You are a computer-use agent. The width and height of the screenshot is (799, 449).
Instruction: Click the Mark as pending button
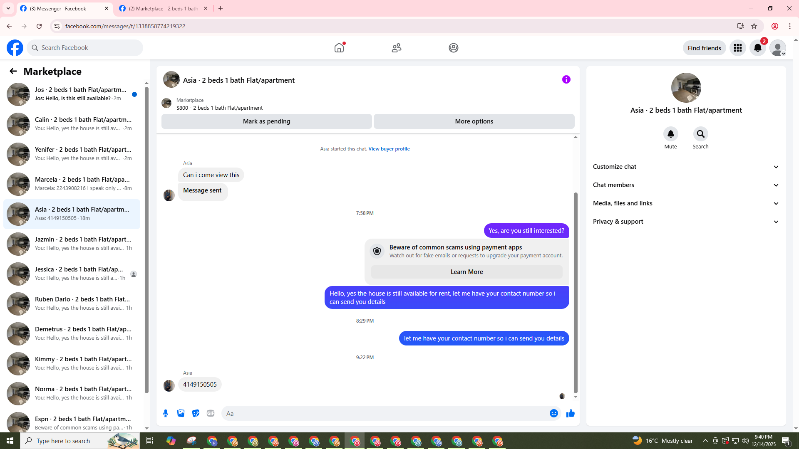point(266,121)
